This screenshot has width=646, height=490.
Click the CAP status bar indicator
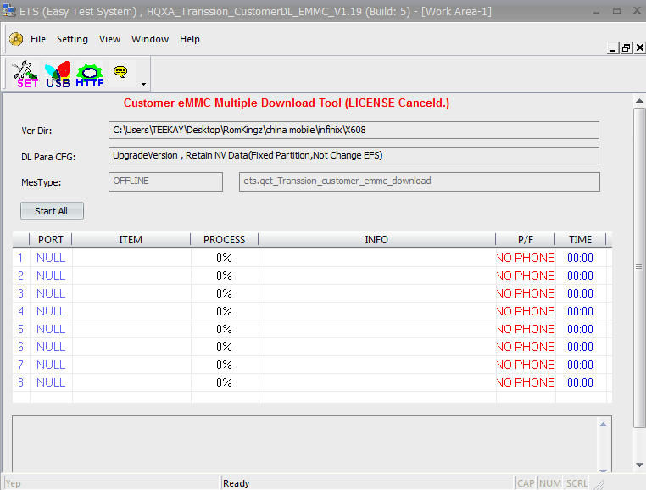tap(526, 483)
